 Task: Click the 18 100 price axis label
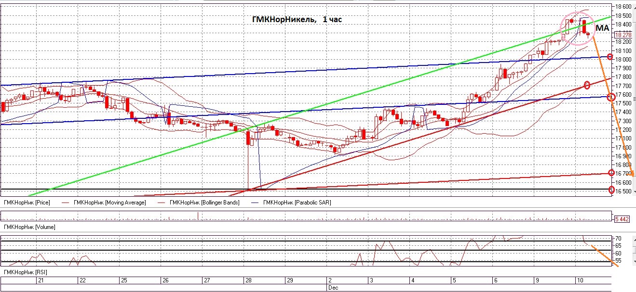(623, 51)
